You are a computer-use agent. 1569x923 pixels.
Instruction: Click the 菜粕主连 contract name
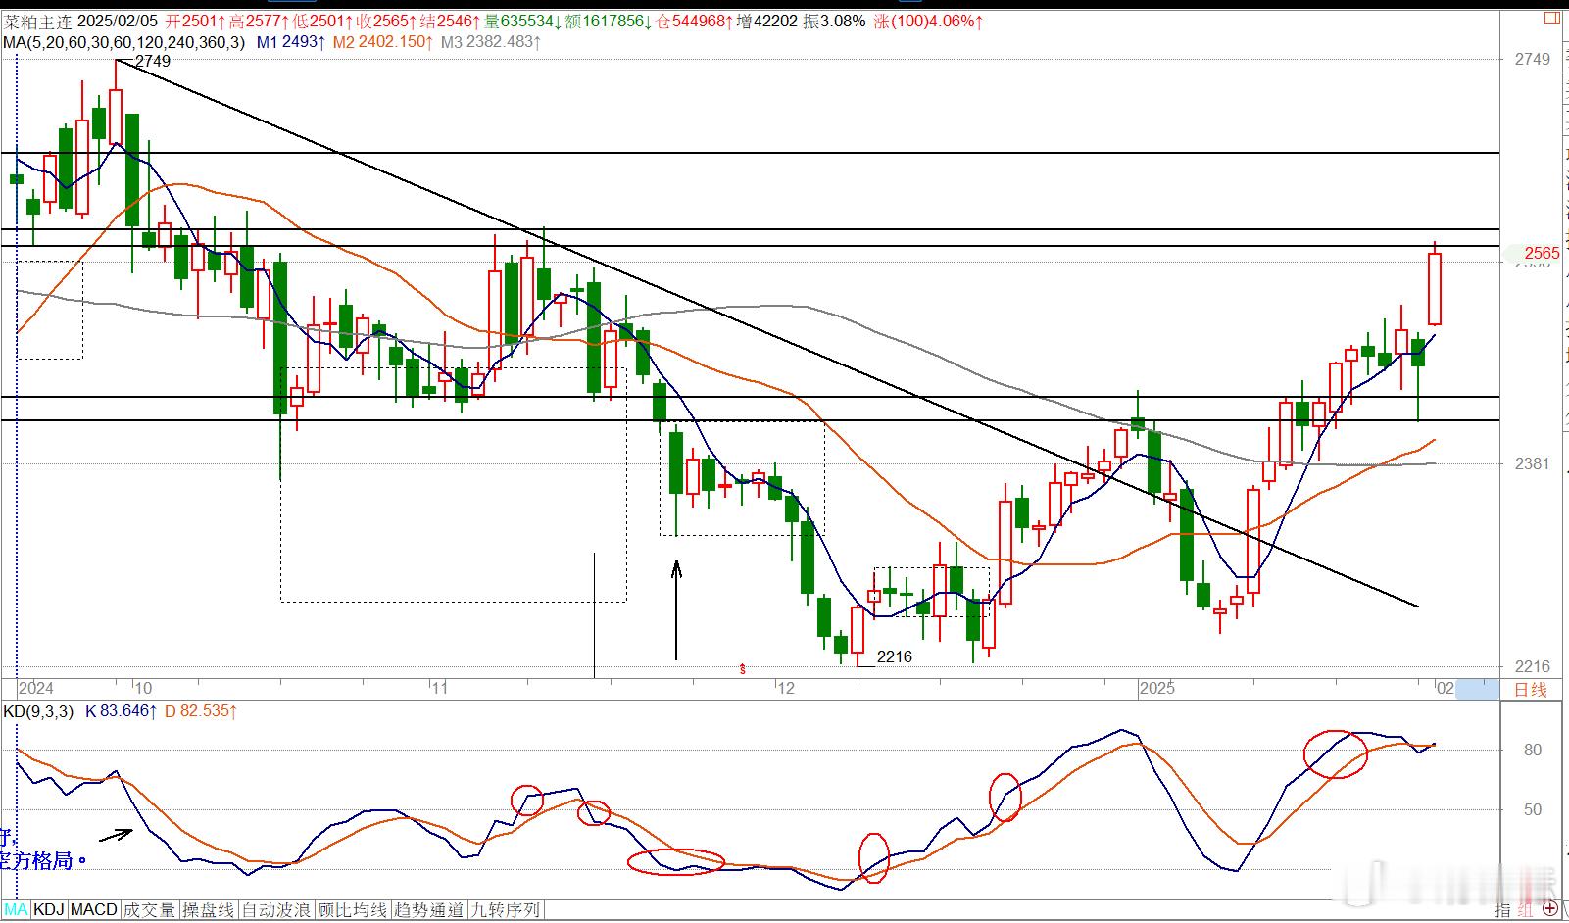tap(37, 21)
